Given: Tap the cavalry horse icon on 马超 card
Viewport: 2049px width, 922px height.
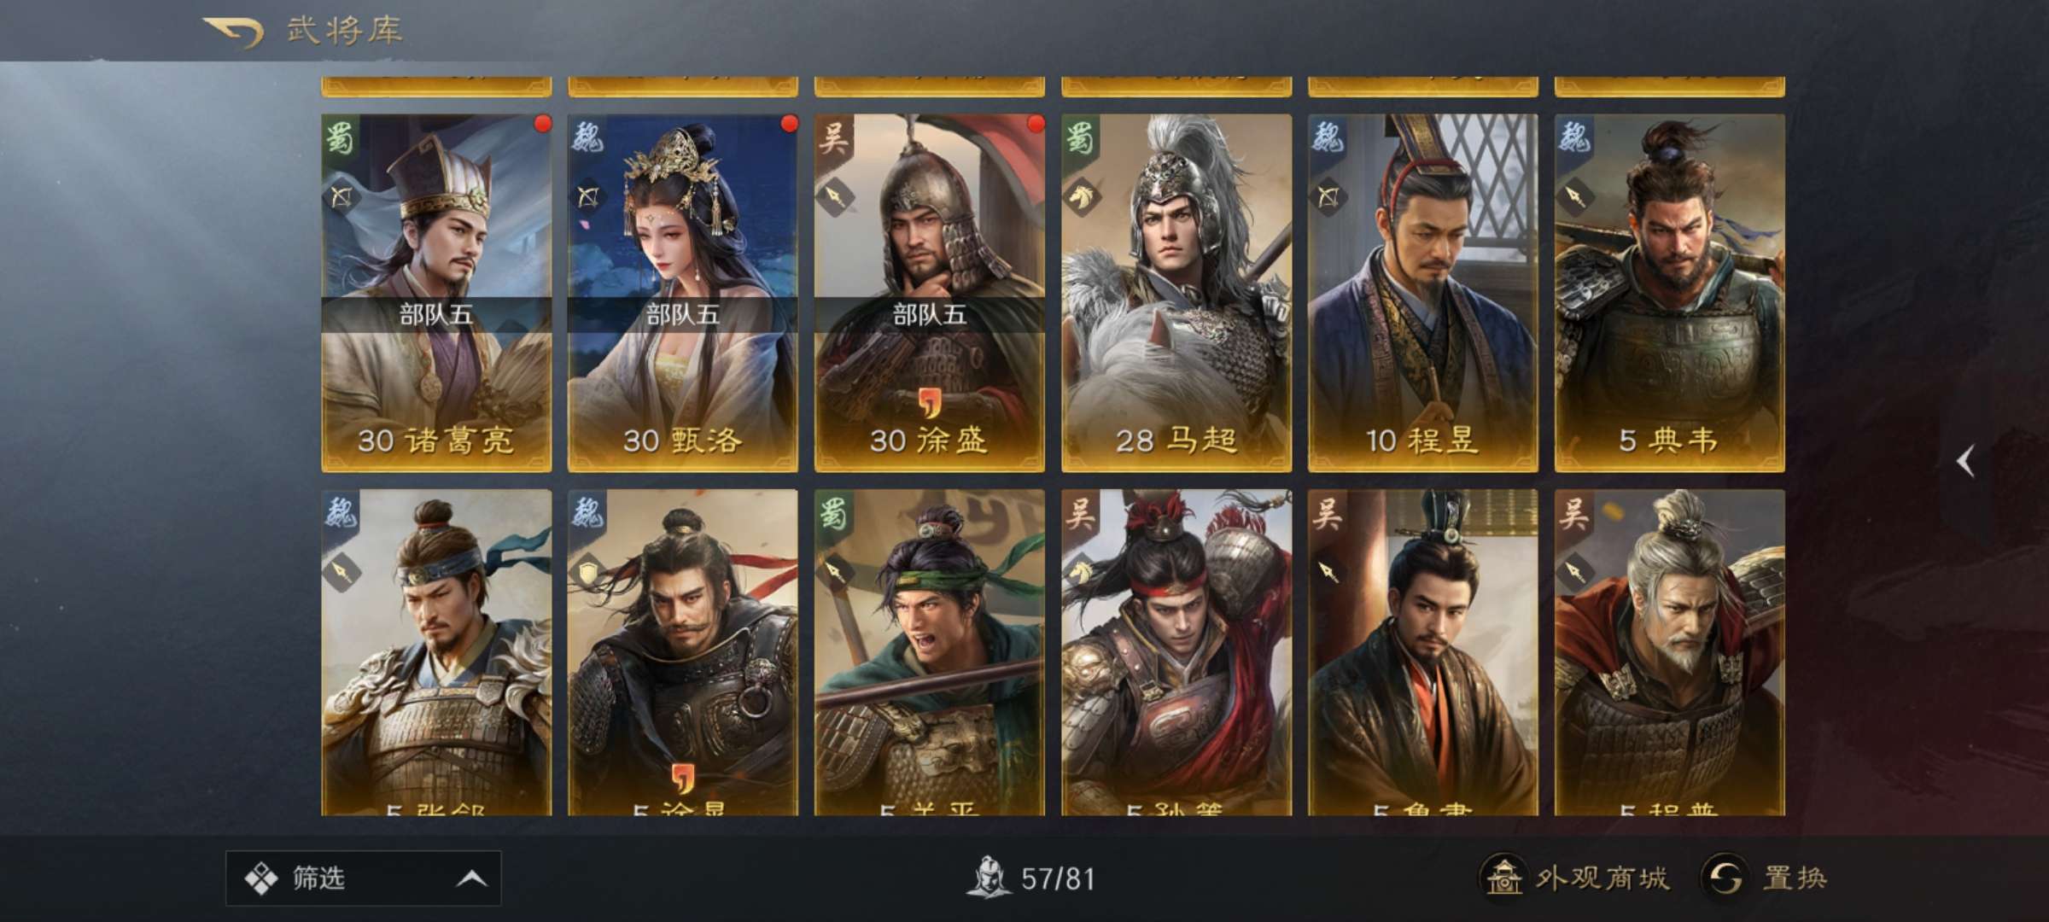Looking at the screenshot, I should pos(1080,198).
